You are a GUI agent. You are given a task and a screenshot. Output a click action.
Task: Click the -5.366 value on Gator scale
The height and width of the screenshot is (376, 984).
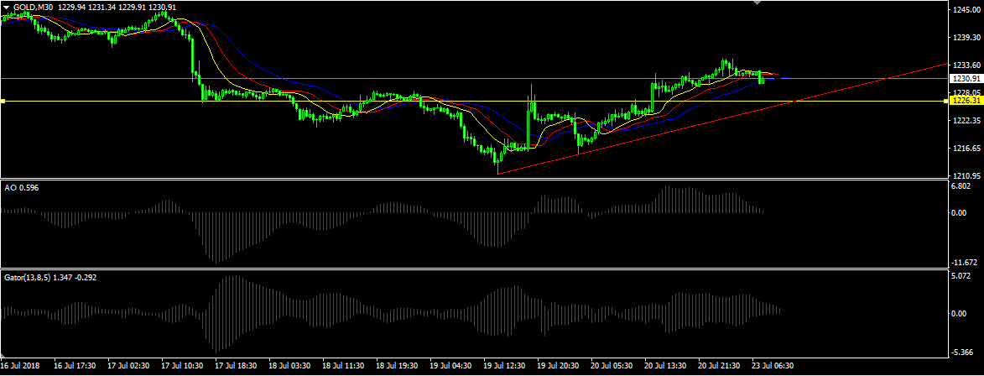(x=962, y=352)
